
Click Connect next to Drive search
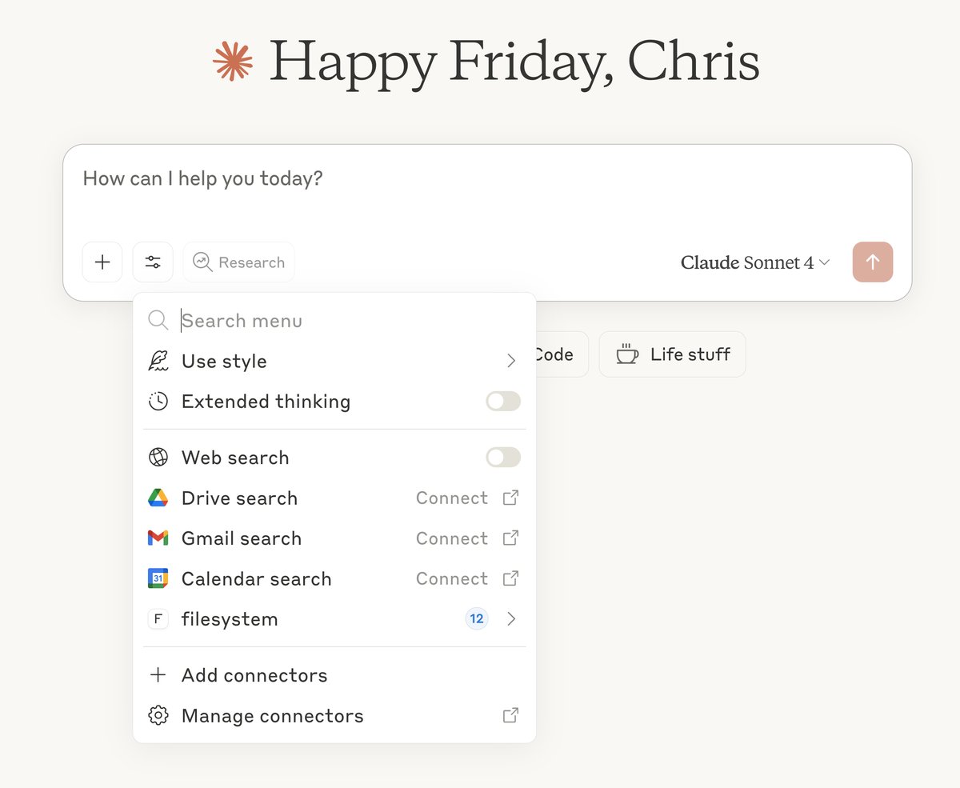point(452,498)
